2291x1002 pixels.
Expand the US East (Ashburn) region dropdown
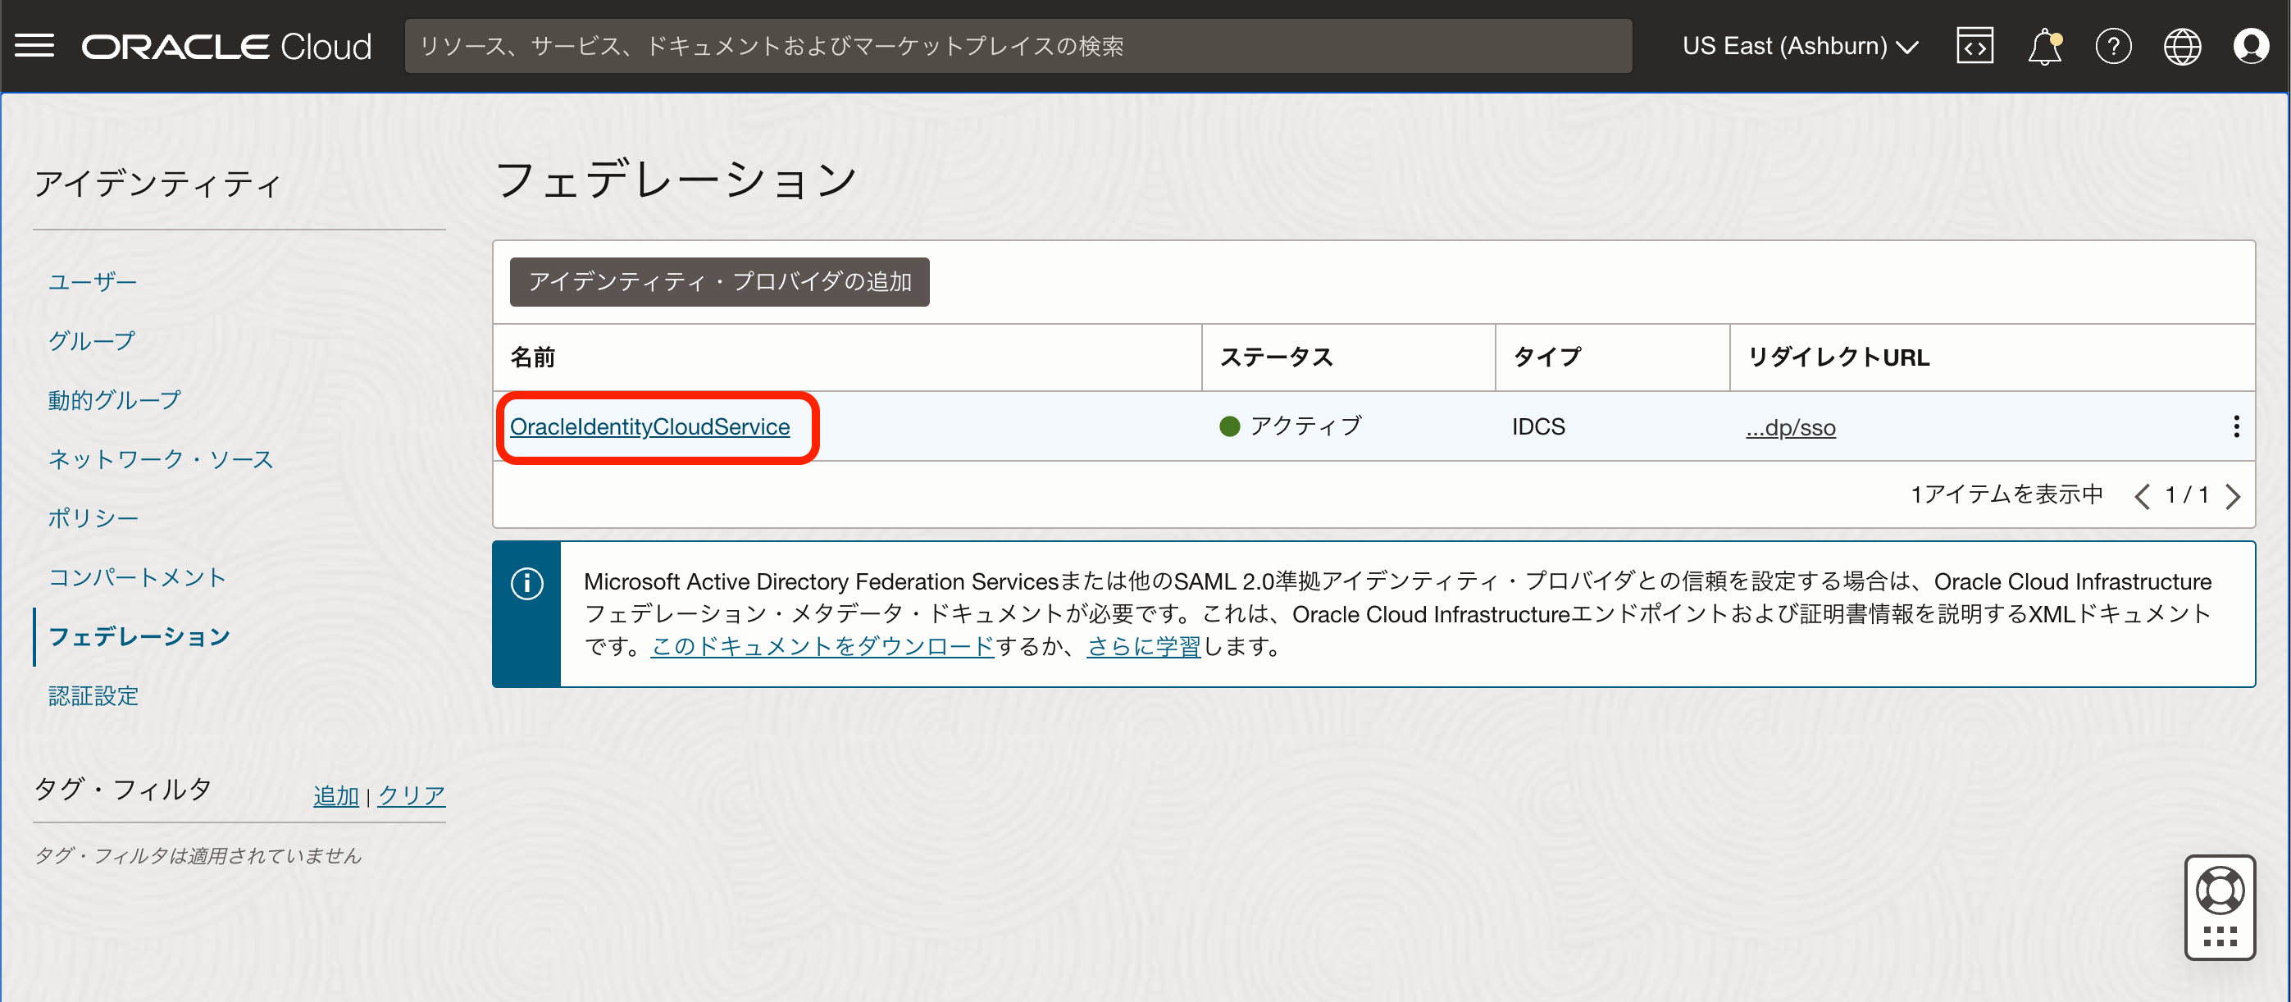[x=1800, y=46]
